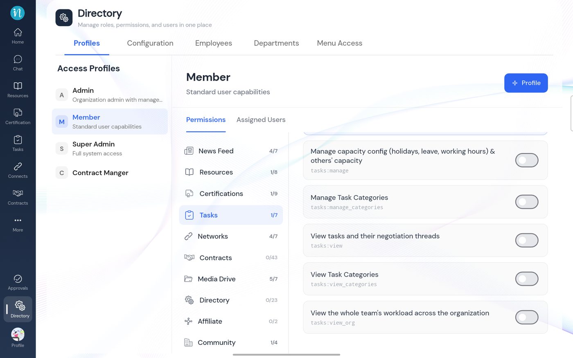Select News Feed permission category
This screenshot has width=573, height=358.
(x=231, y=151)
